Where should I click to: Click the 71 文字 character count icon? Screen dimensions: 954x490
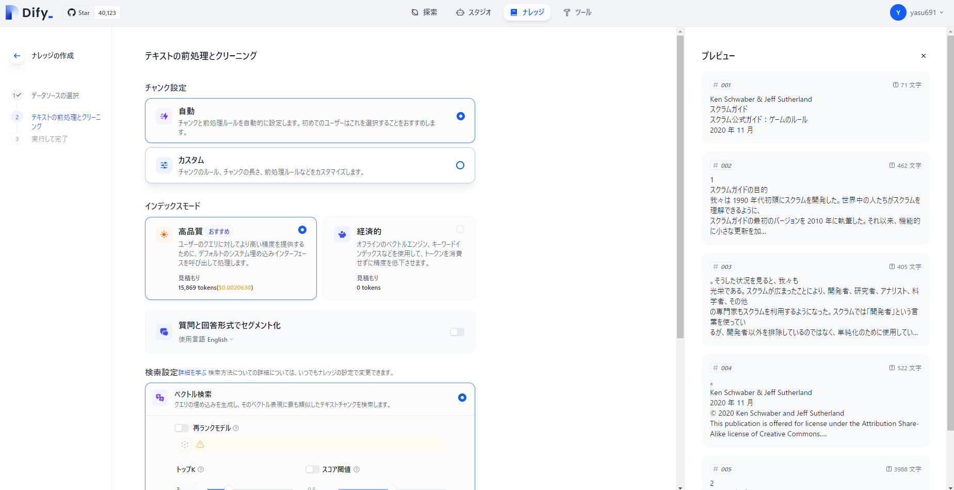[x=896, y=85]
